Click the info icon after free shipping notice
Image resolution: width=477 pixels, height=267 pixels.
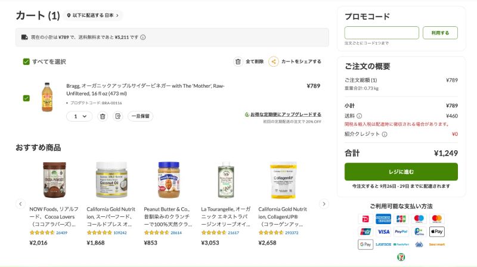(x=143, y=37)
